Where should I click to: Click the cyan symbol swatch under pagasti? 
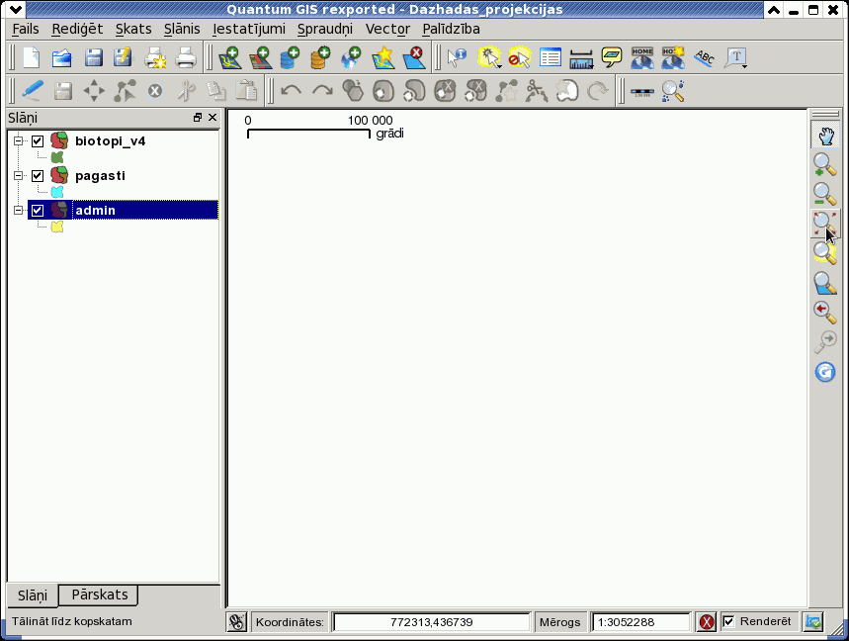[x=57, y=192]
